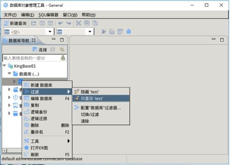This screenshot has height=165, width=230.
Task: Click the navigator settings gear icon
Action: click(62, 49)
